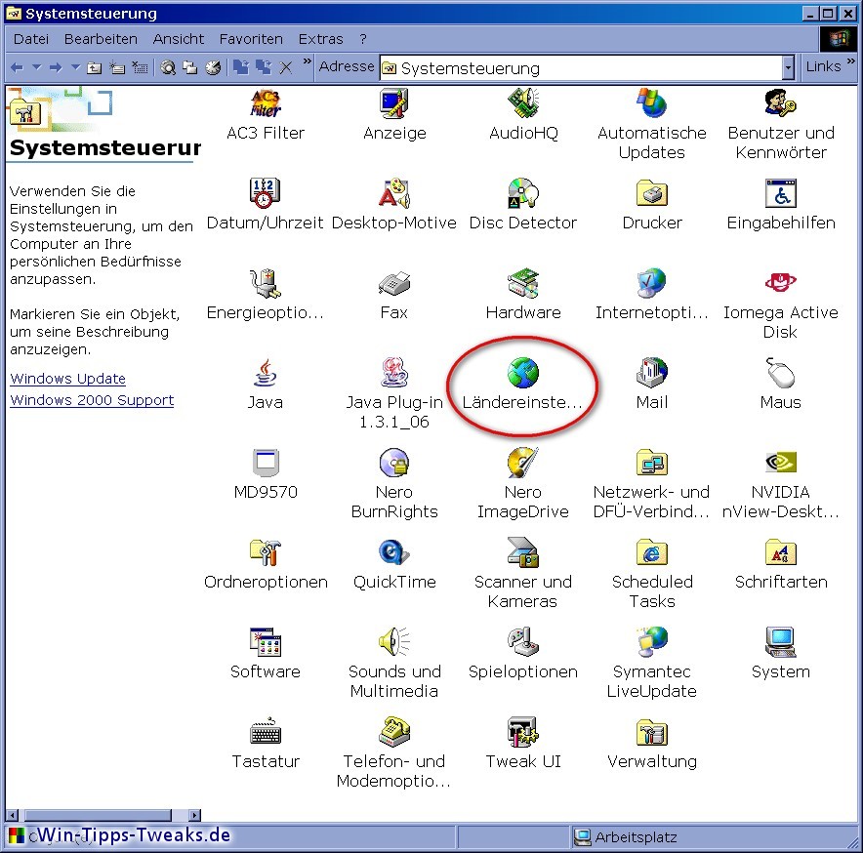Screen dimensions: 863x853
Task: Click the Up one folder toolbar button
Action: 95,67
